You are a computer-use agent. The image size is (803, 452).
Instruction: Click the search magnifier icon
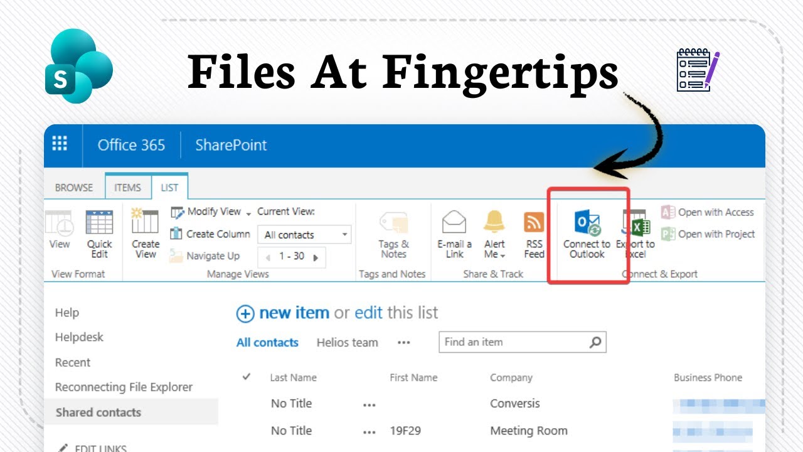click(595, 342)
